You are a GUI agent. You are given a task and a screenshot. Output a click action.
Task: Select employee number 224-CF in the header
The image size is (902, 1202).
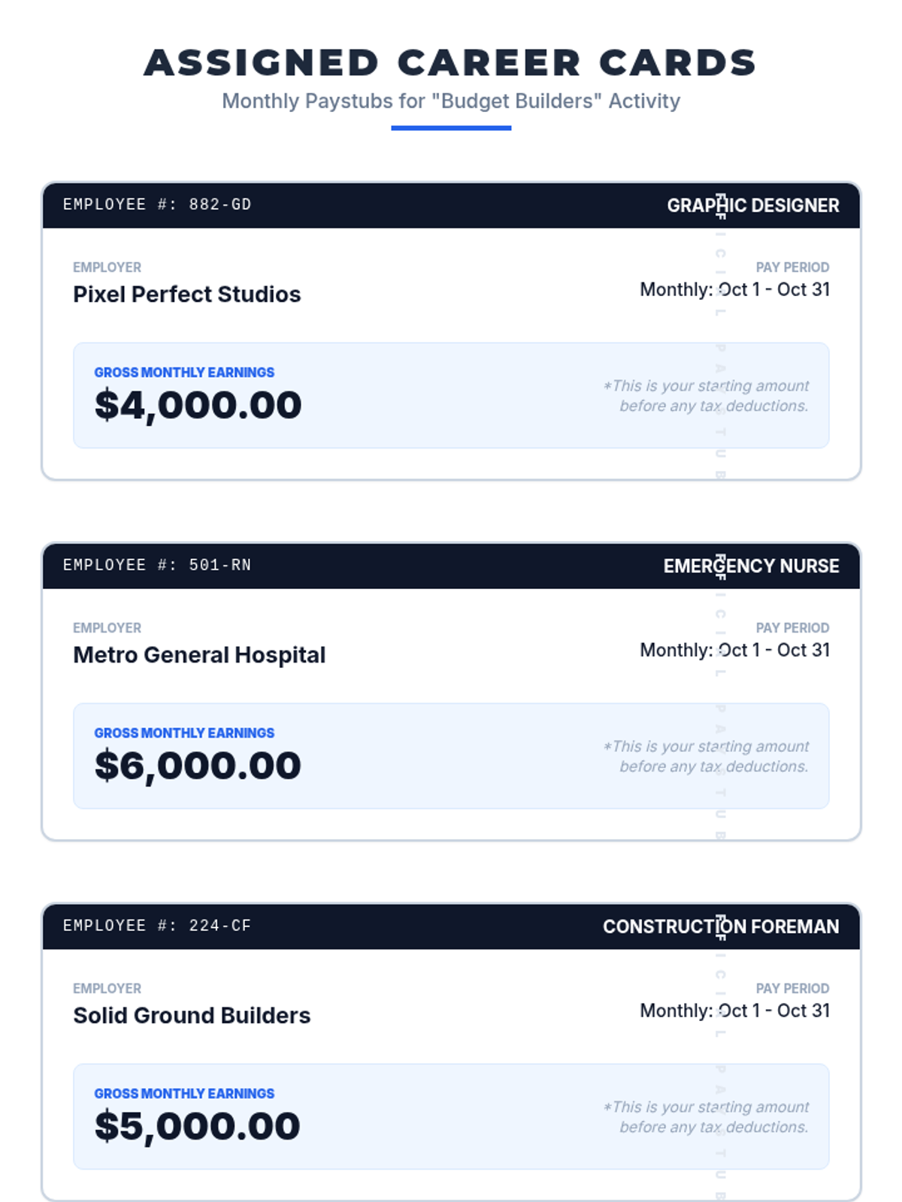tap(157, 926)
